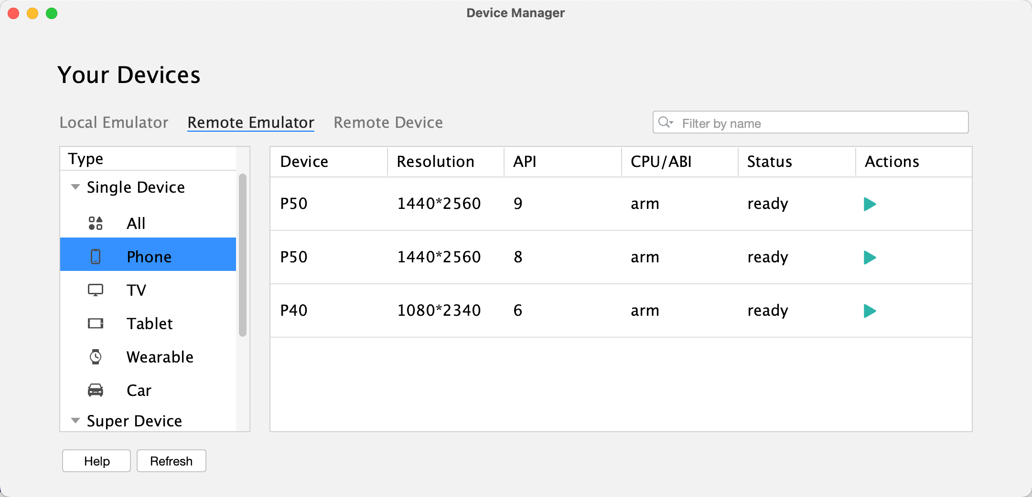The height and width of the screenshot is (497, 1032).
Task: Select the Wearable tree item label
Action: 160,357
